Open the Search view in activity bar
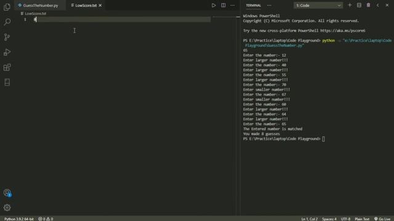This screenshot has width=394, height=221. point(7,22)
